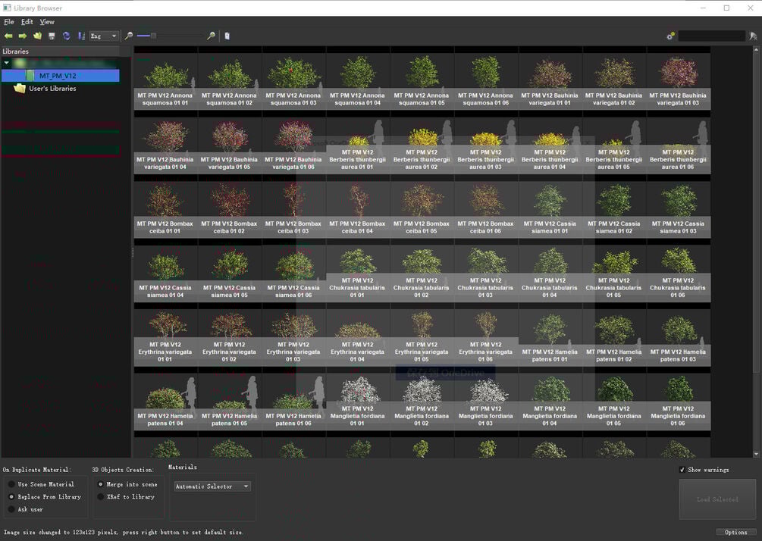Click the document icon after zoom controls
This screenshot has height=541, width=762.
[x=227, y=36]
